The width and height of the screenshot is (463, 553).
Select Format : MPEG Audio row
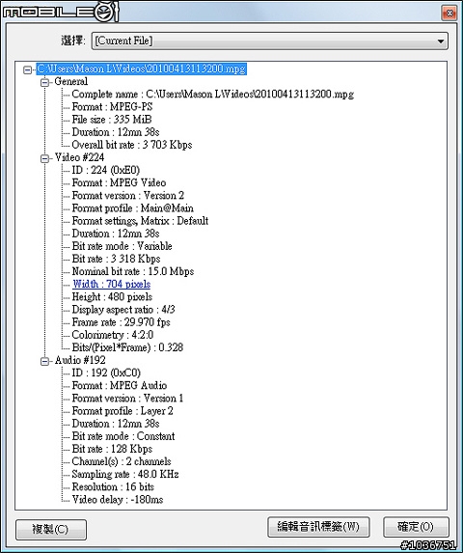pyautogui.click(x=119, y=385)
